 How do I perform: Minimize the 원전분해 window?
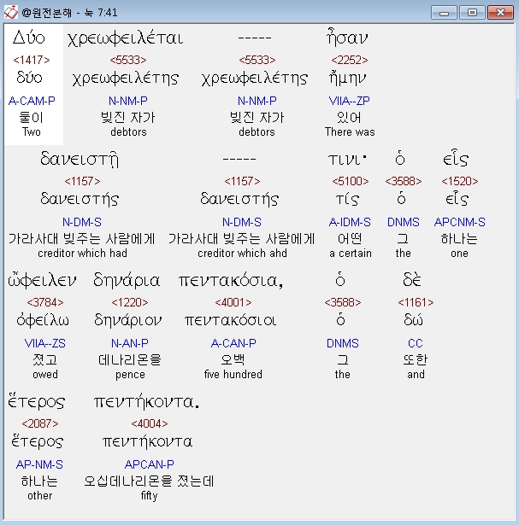click(444, 13)
